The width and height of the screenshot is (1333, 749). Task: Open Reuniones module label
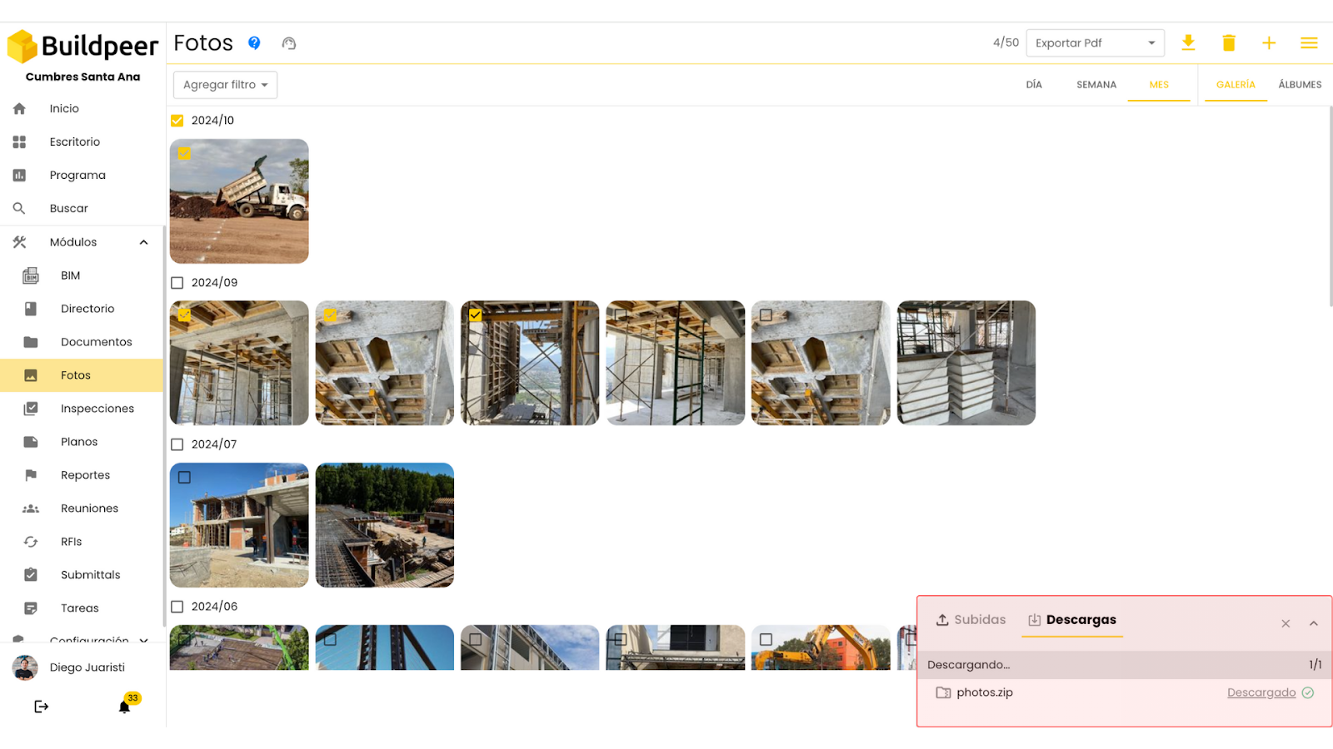[89, 508]
